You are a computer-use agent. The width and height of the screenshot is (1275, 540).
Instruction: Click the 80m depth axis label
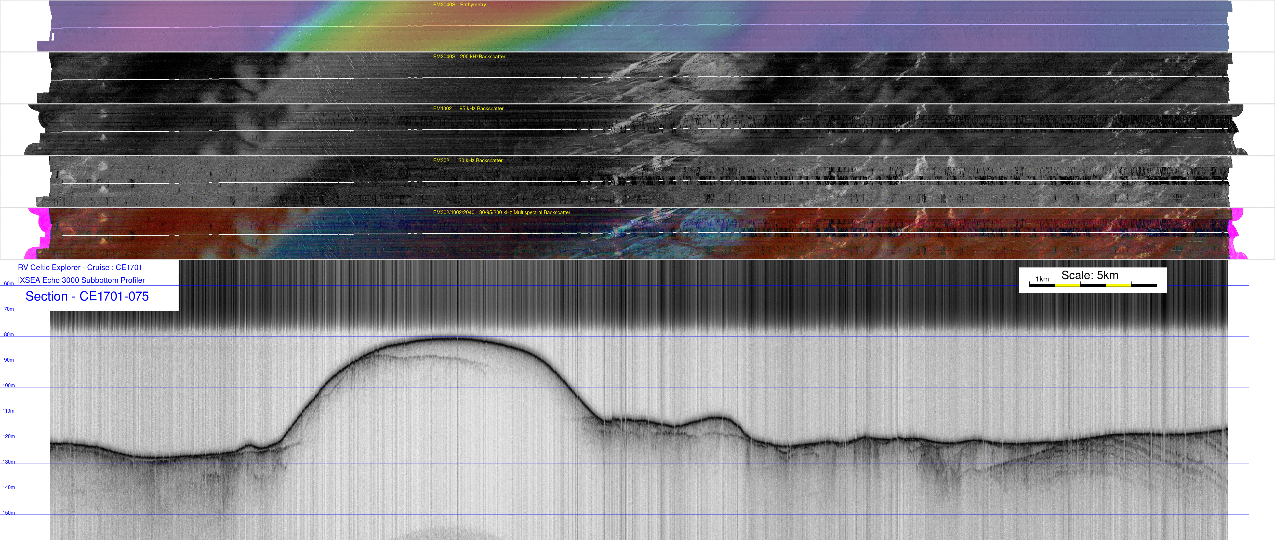coord(9,335)
